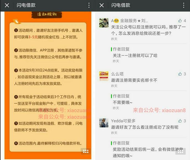The image size is (190, 160).
Task: Click the 活动规则 banner heading
Action: [x=47, y=14]
